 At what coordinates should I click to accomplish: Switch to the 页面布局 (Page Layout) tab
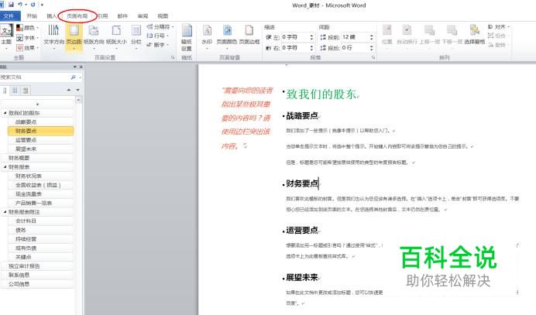[x=77, y=16]
